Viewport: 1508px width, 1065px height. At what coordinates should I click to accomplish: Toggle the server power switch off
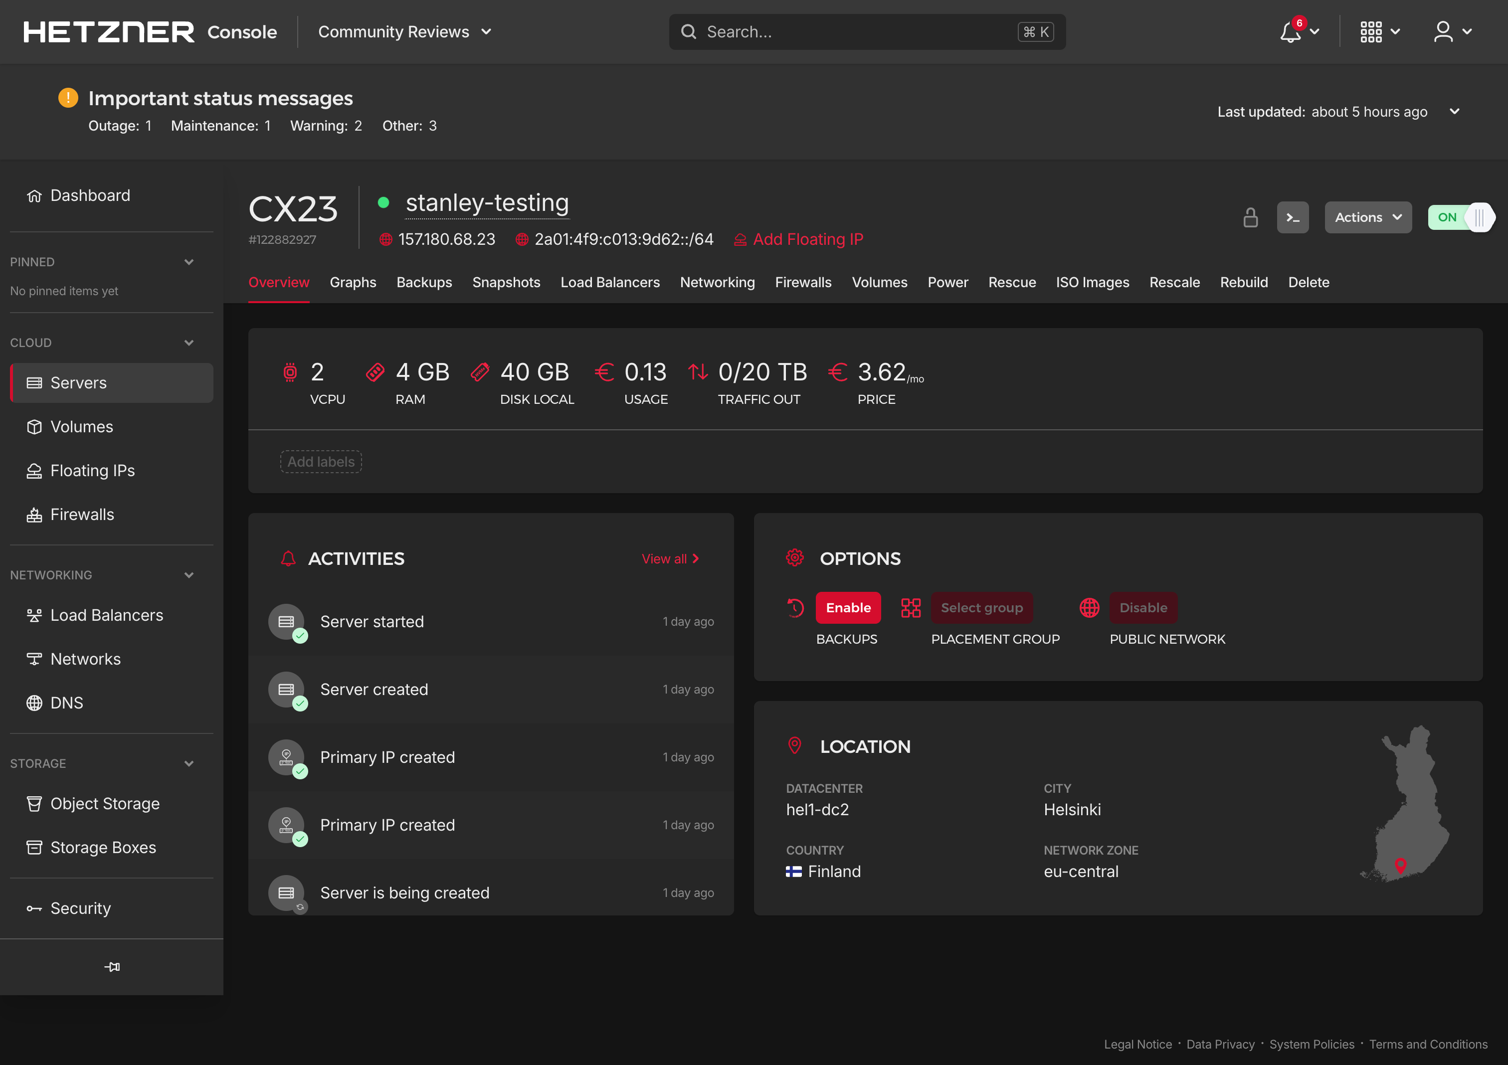coord(1461,217)
